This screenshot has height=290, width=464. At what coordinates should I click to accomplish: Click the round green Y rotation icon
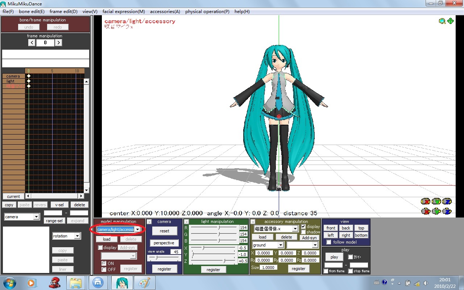tap(436, 201)
